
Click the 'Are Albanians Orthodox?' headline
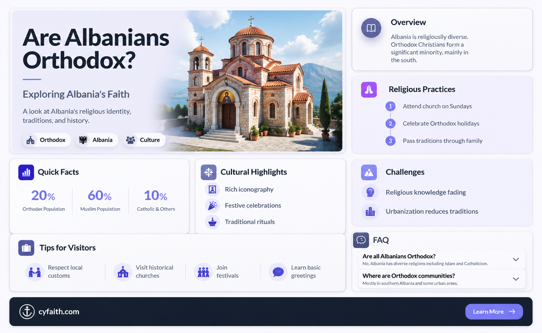(x=96, y=49)
